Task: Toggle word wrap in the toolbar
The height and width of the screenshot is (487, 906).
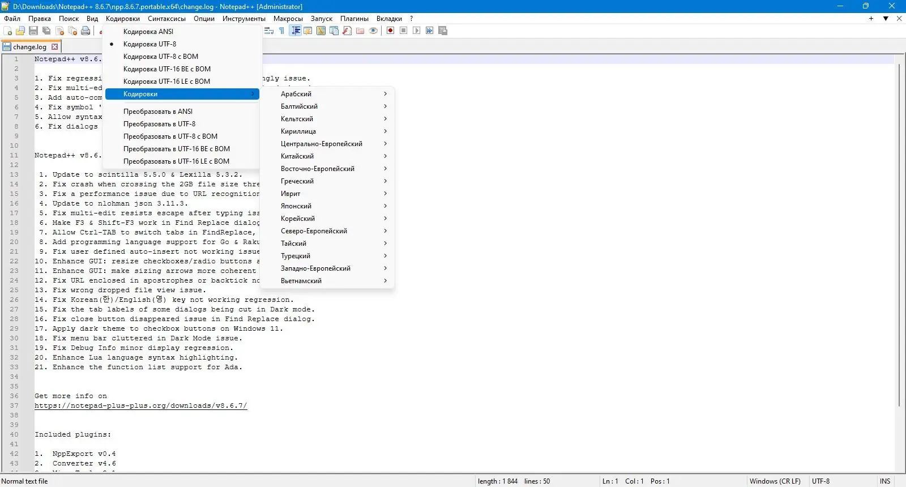Action: click(269, 31)
